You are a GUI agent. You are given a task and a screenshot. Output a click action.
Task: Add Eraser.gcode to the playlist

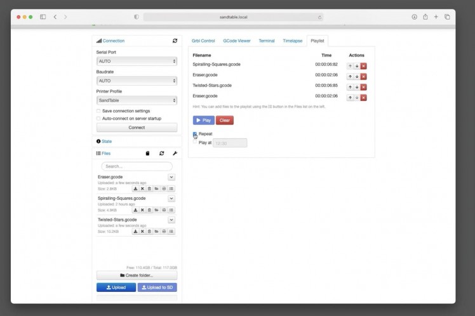pyautogui.click(x=171, y=188)
